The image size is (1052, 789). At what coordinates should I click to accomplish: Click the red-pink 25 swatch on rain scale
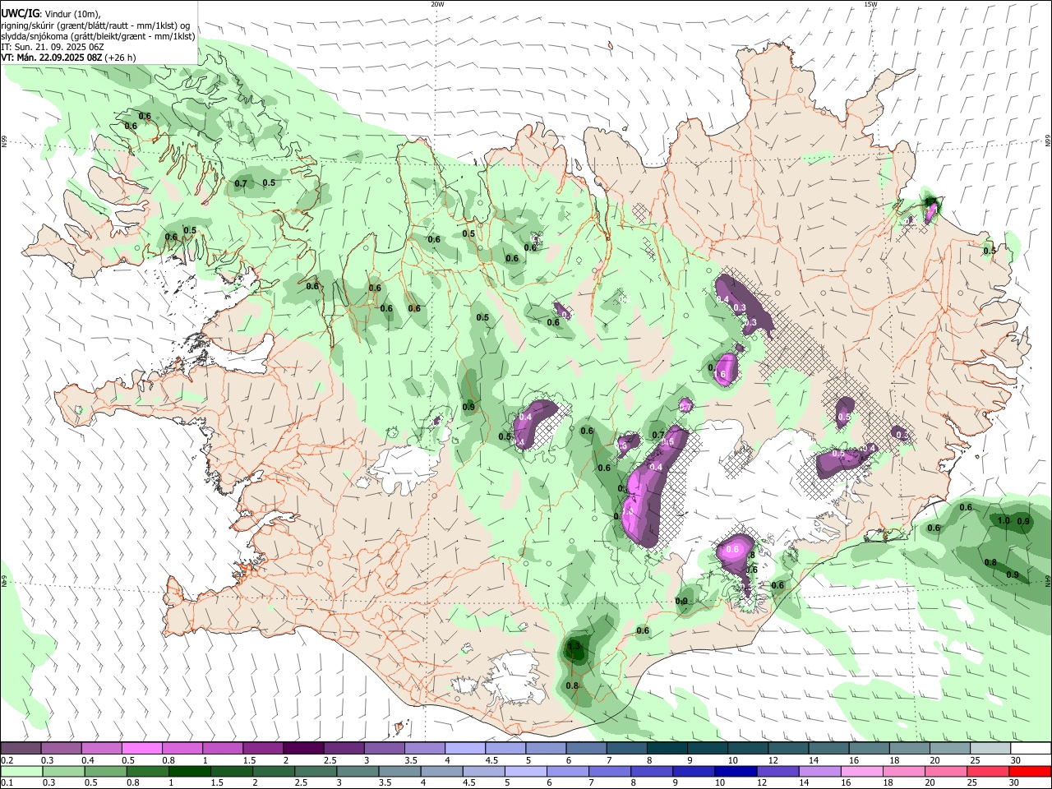coord(988,771)
